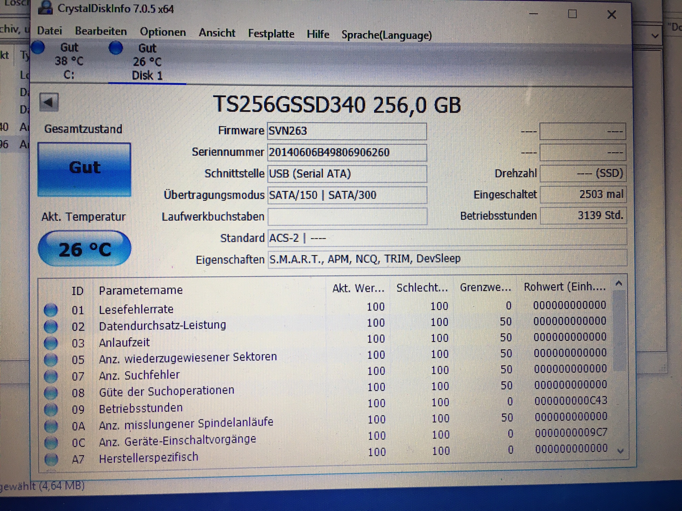The width and height of the screenshot is (682, 511).
Task: Select the Disk 1 tab showing 26 °C
Action: (x=147, y=62)
